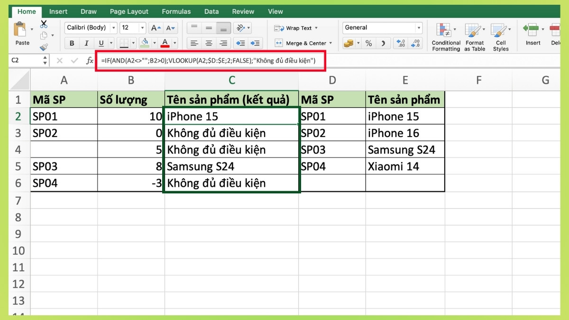Open the Calibri font dropdown
Image resolution: width=569 pixels, height=320 pixels.
[113, 27]
